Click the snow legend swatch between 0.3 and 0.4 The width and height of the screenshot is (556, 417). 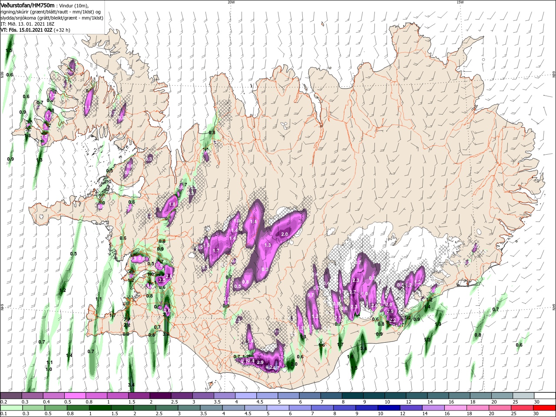tap(33, 396)
